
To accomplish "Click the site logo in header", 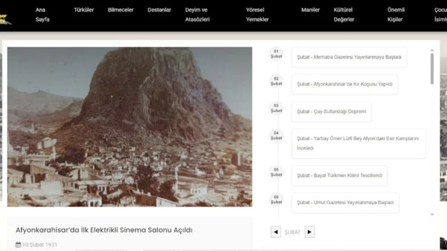I will [x=5, y=19].
